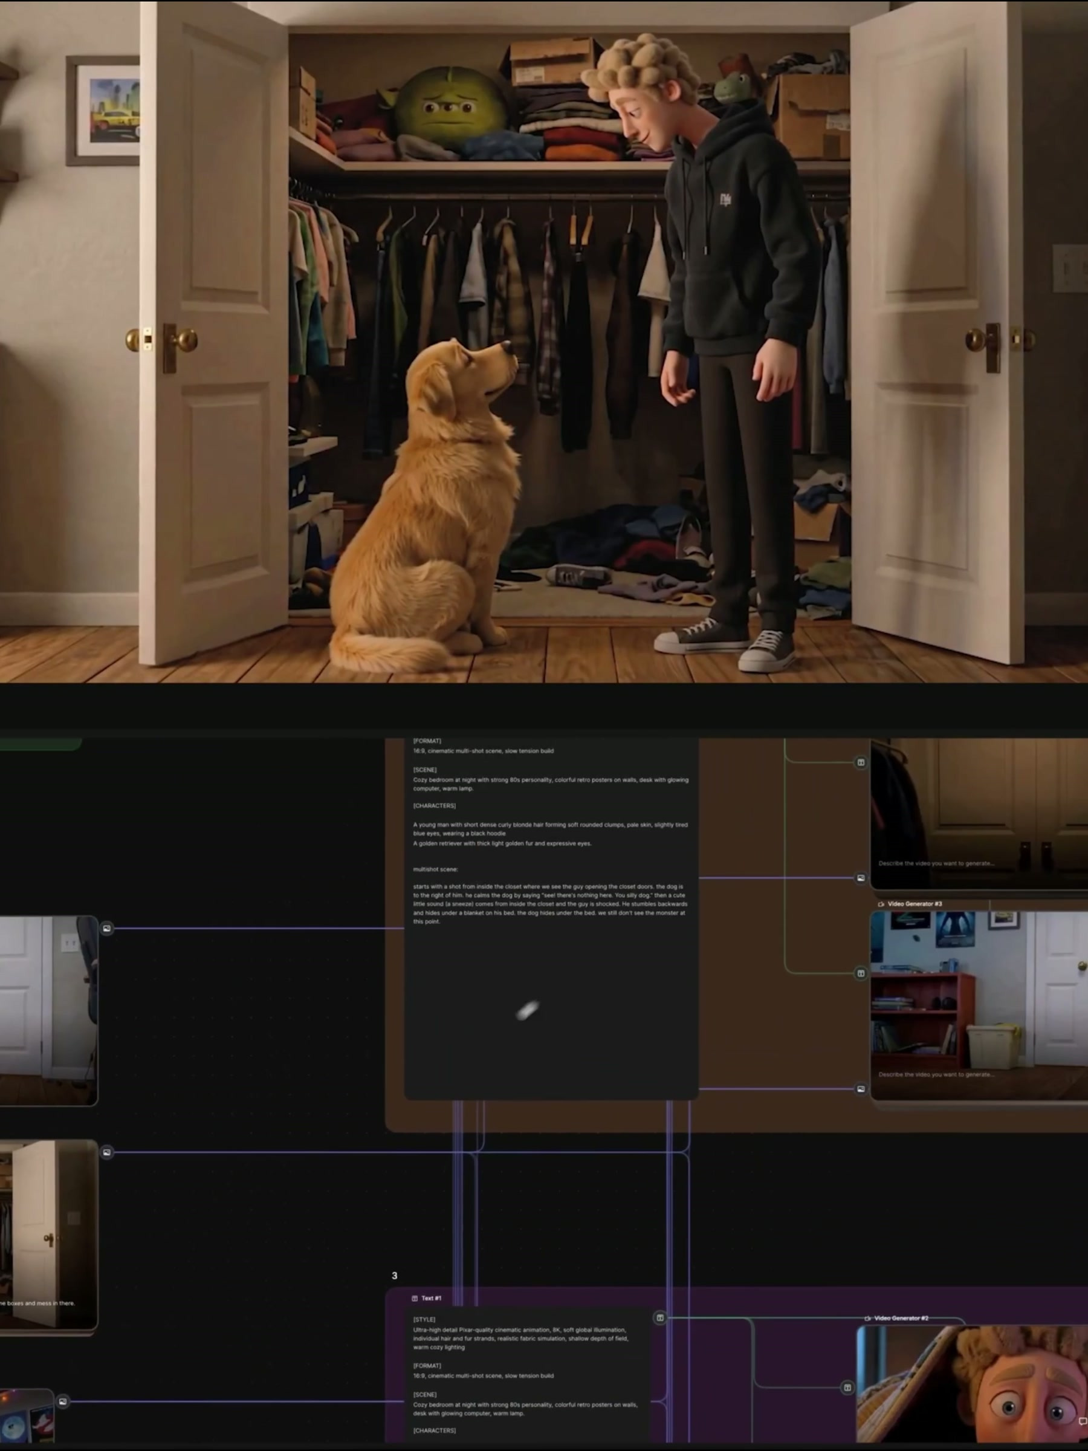Select the scared man thumbnail in Video Generator #2
This screenshot has height=1451, width=1088.
click(x=973, y=1383)
